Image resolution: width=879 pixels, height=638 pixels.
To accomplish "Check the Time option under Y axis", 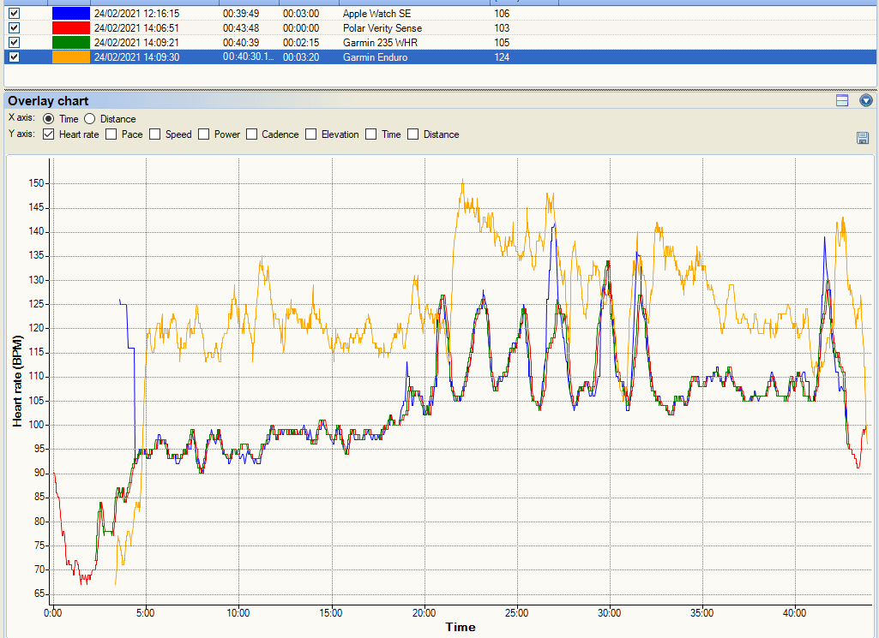I will [370, 134].
